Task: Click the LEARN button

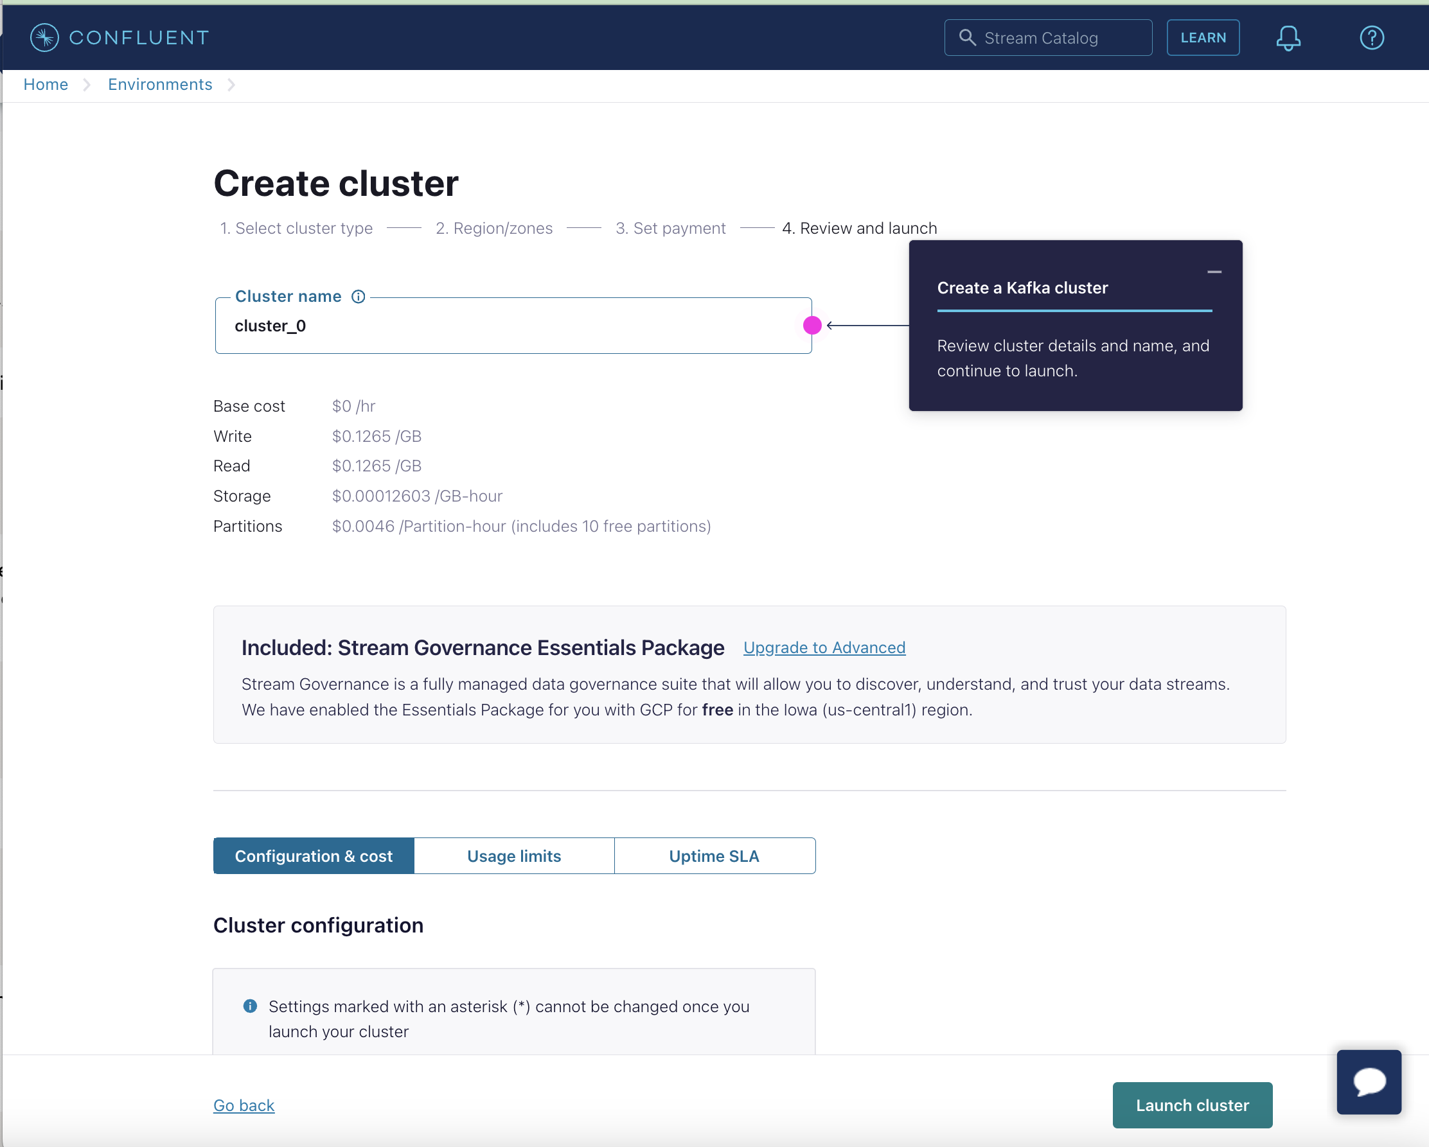Action: tap(1203, 38)
